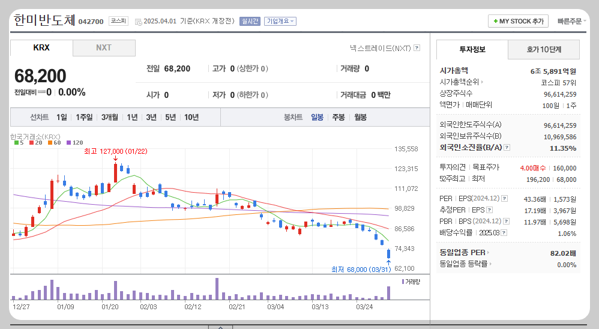
Task: Click the 최고 127,000 (01/22) chart marker
Action: (115, 151)
